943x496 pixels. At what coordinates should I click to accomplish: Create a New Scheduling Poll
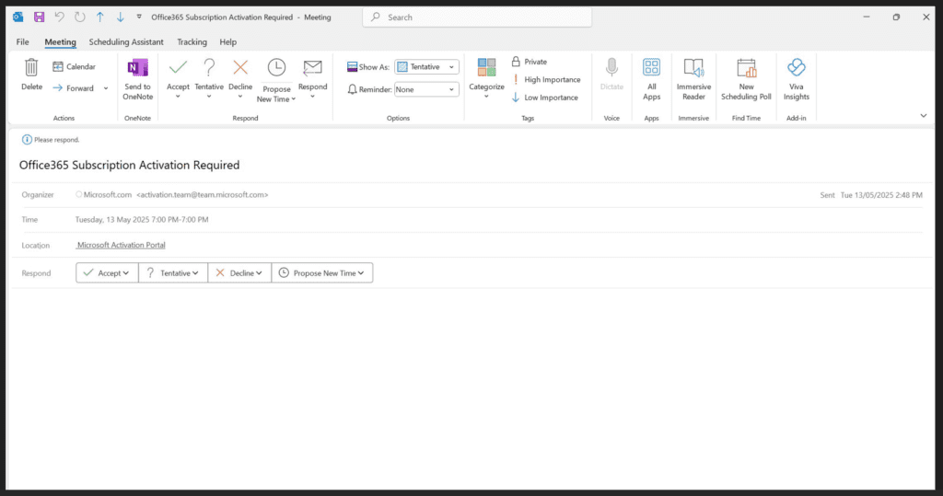coord(746,79)
